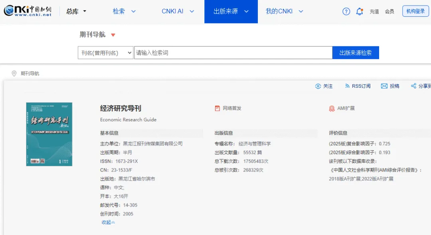The width and height of the screenshot is (431, 235).
Task: Click the 期刊导航 breadcrumb link
Action: pos(30,73)
